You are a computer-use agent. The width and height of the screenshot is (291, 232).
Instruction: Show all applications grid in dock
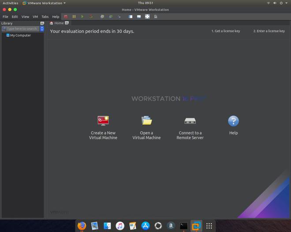pyautogui.click(x=209, y=226)
